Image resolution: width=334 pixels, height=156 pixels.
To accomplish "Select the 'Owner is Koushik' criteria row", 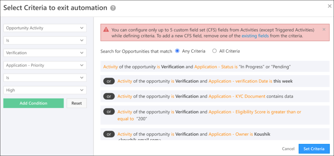I will [x=215, y=134].
